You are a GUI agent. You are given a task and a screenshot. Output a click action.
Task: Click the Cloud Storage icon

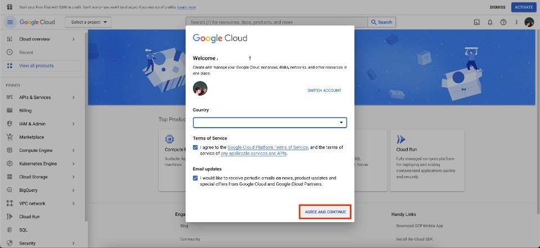point(10,177)
